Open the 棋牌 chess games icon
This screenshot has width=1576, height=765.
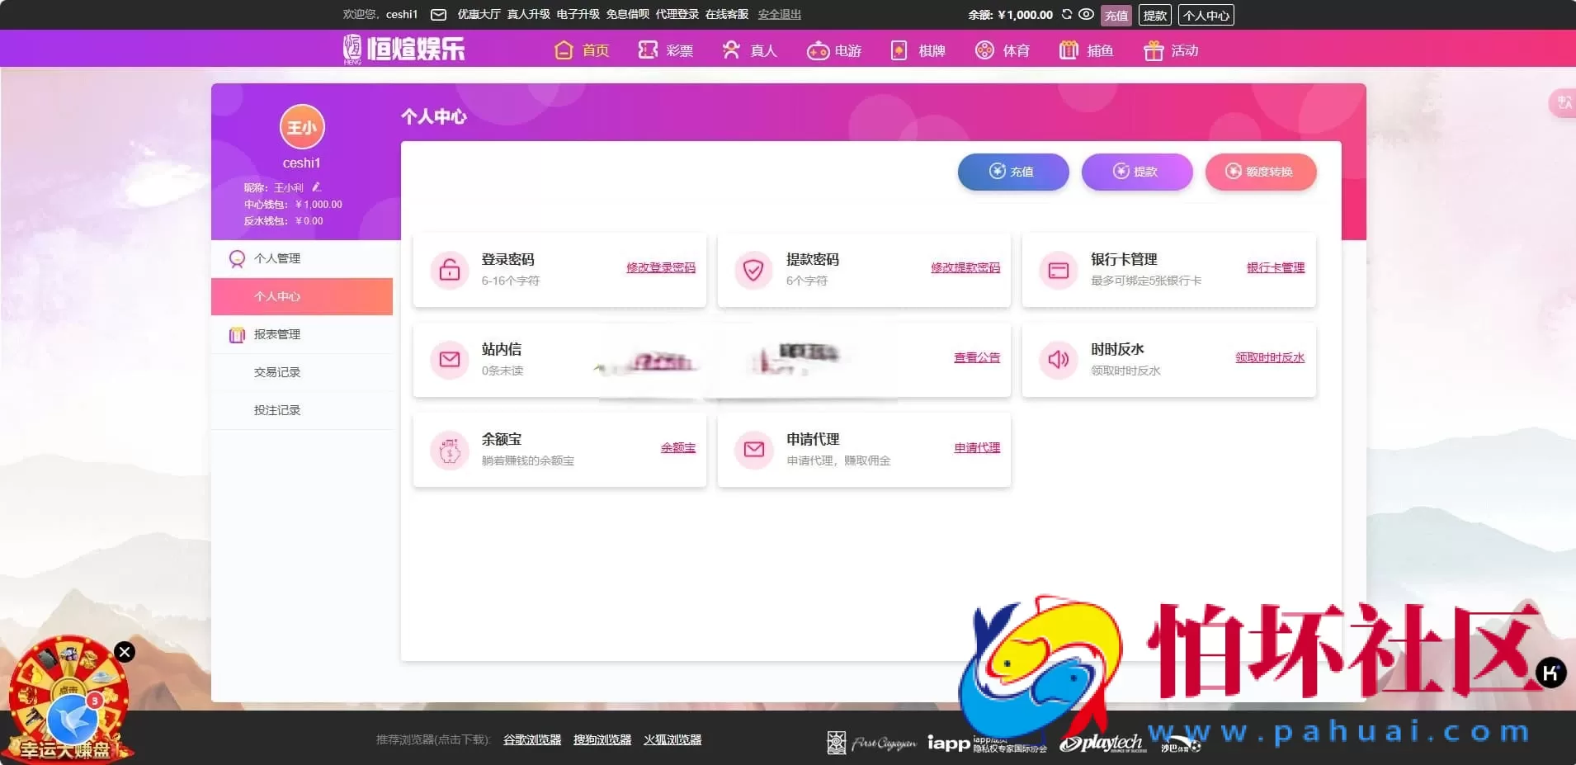[x=899, y=50]
